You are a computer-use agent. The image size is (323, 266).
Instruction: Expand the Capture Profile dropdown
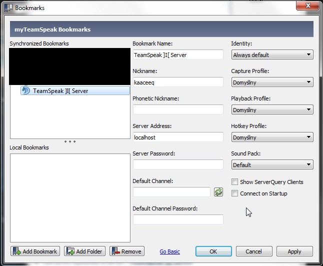(x=272, y=82)
